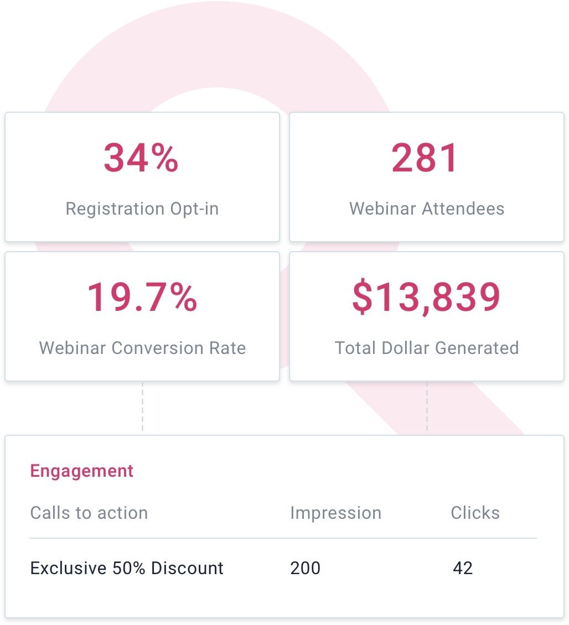Sort by the Impression column header
Screen dimensions: 569x625
[x=335, y=513]
